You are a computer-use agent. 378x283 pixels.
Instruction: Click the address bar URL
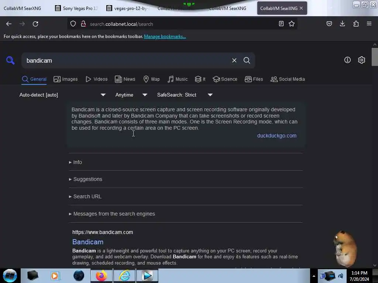click(x=121, y=24)
